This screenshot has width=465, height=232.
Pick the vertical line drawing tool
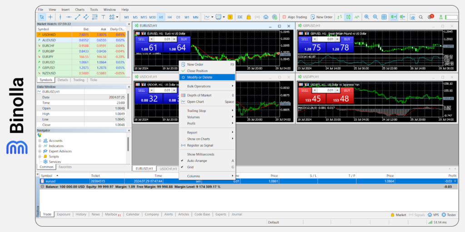click(x=60, y=17)
